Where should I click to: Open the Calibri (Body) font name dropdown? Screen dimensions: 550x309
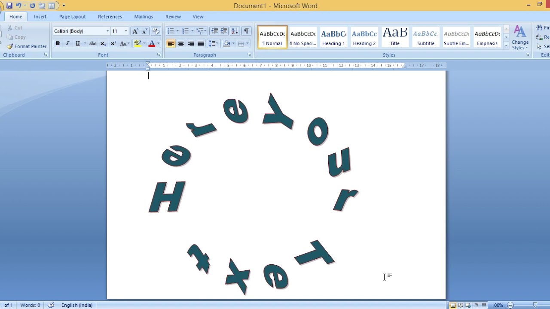pyautogui.click(x=107, y=31)
